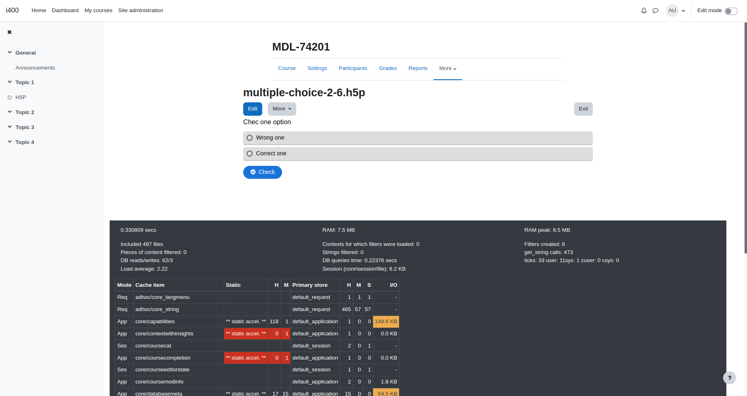Open My courses in top navigation
Viewport: 747px width, 396px height.
[x=98, y=11]
